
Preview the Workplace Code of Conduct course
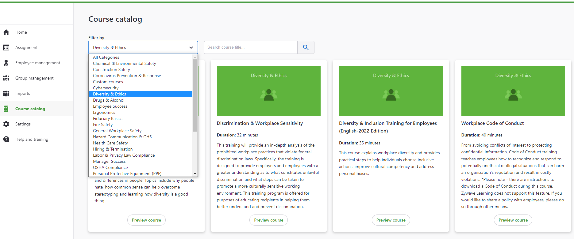513,220
